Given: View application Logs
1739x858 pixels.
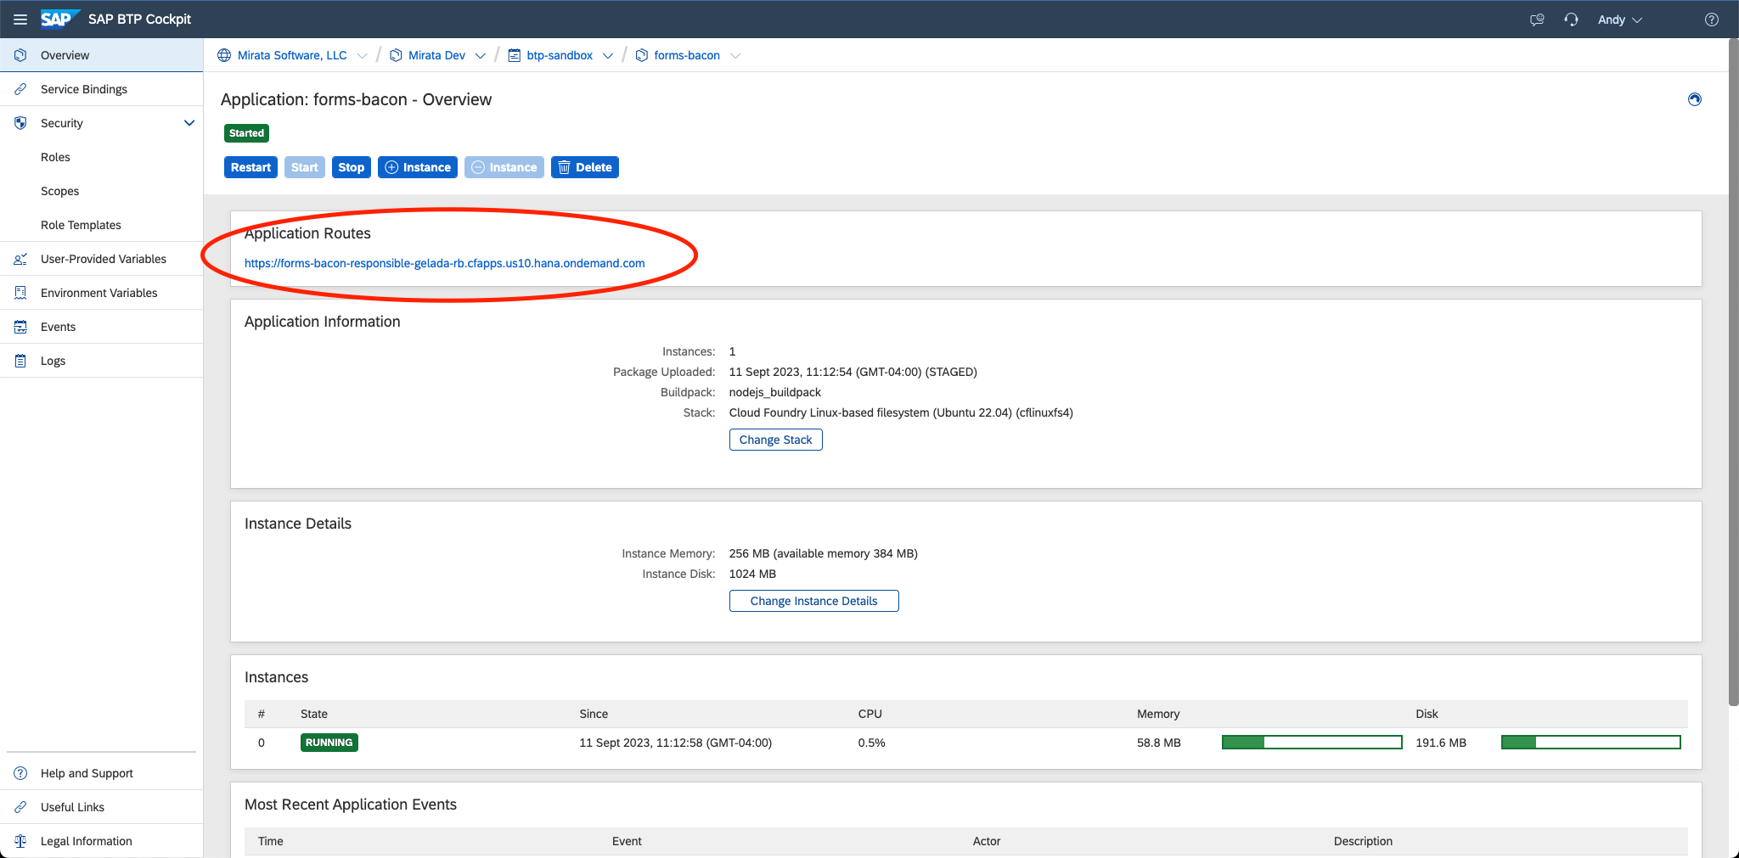Looking at the screenshot, I should pos(102,361).
